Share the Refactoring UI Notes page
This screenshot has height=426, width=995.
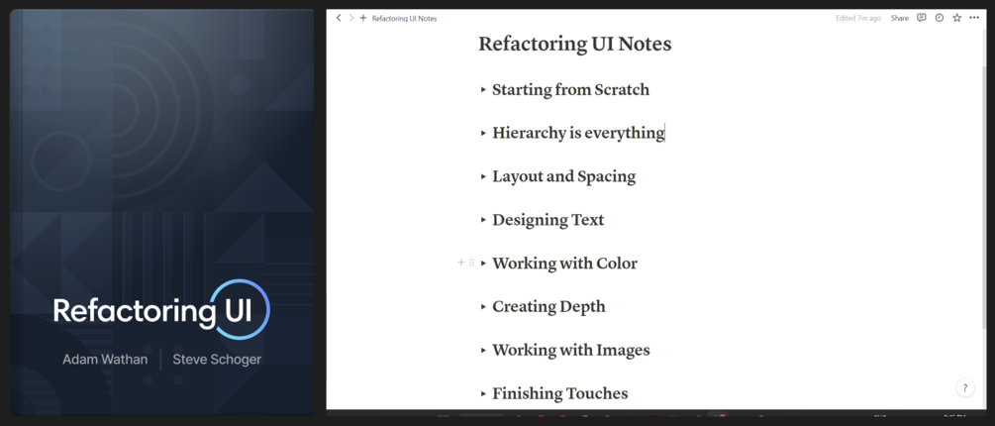click(899, 19)
